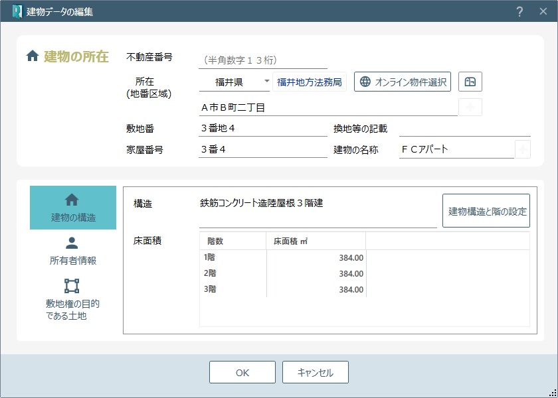Click the キャンセル button
Viewport: 558px width, 398px height.
[316, 372]
